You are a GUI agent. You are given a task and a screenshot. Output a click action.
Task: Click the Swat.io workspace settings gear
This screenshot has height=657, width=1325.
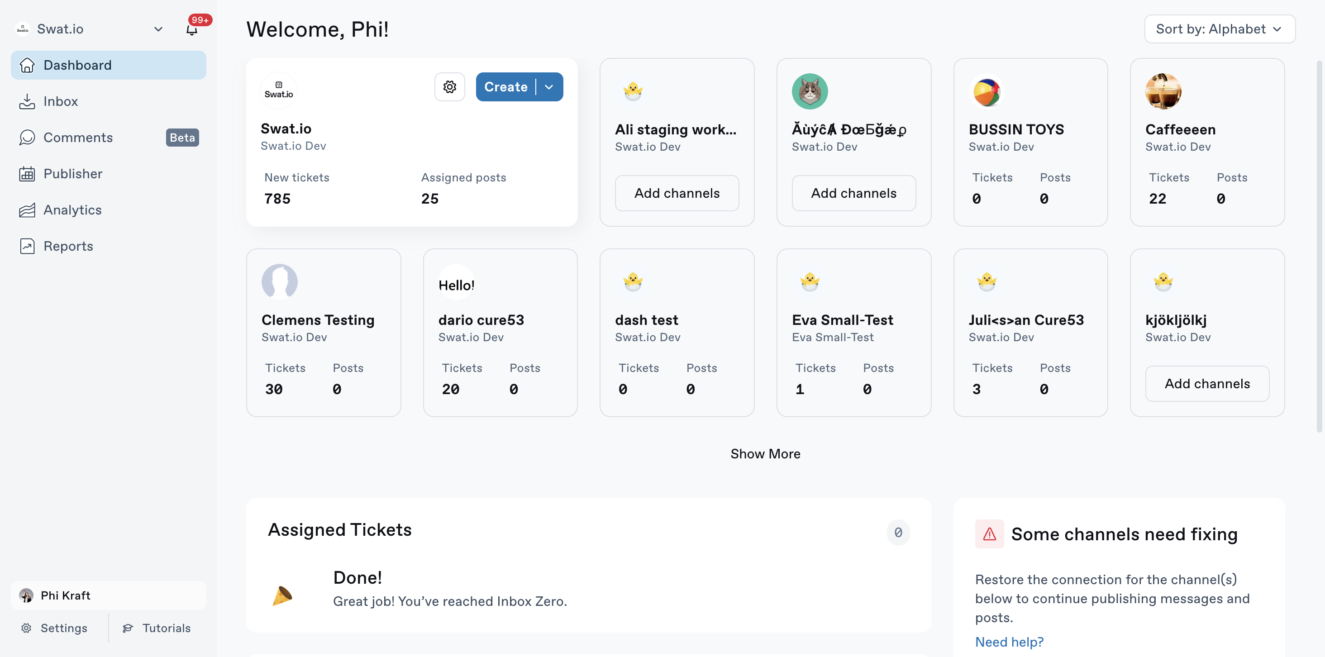click(449, 87)
